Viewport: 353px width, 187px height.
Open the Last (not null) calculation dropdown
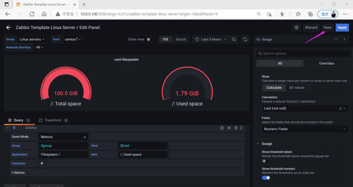coord(305,108)
